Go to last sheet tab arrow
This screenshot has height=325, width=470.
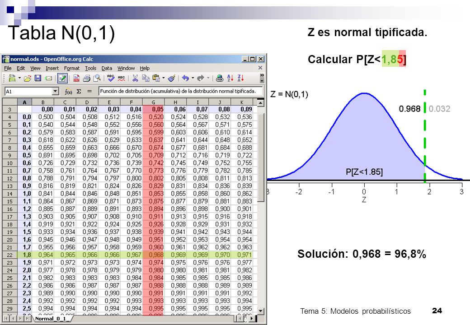[x=28, y=319]
